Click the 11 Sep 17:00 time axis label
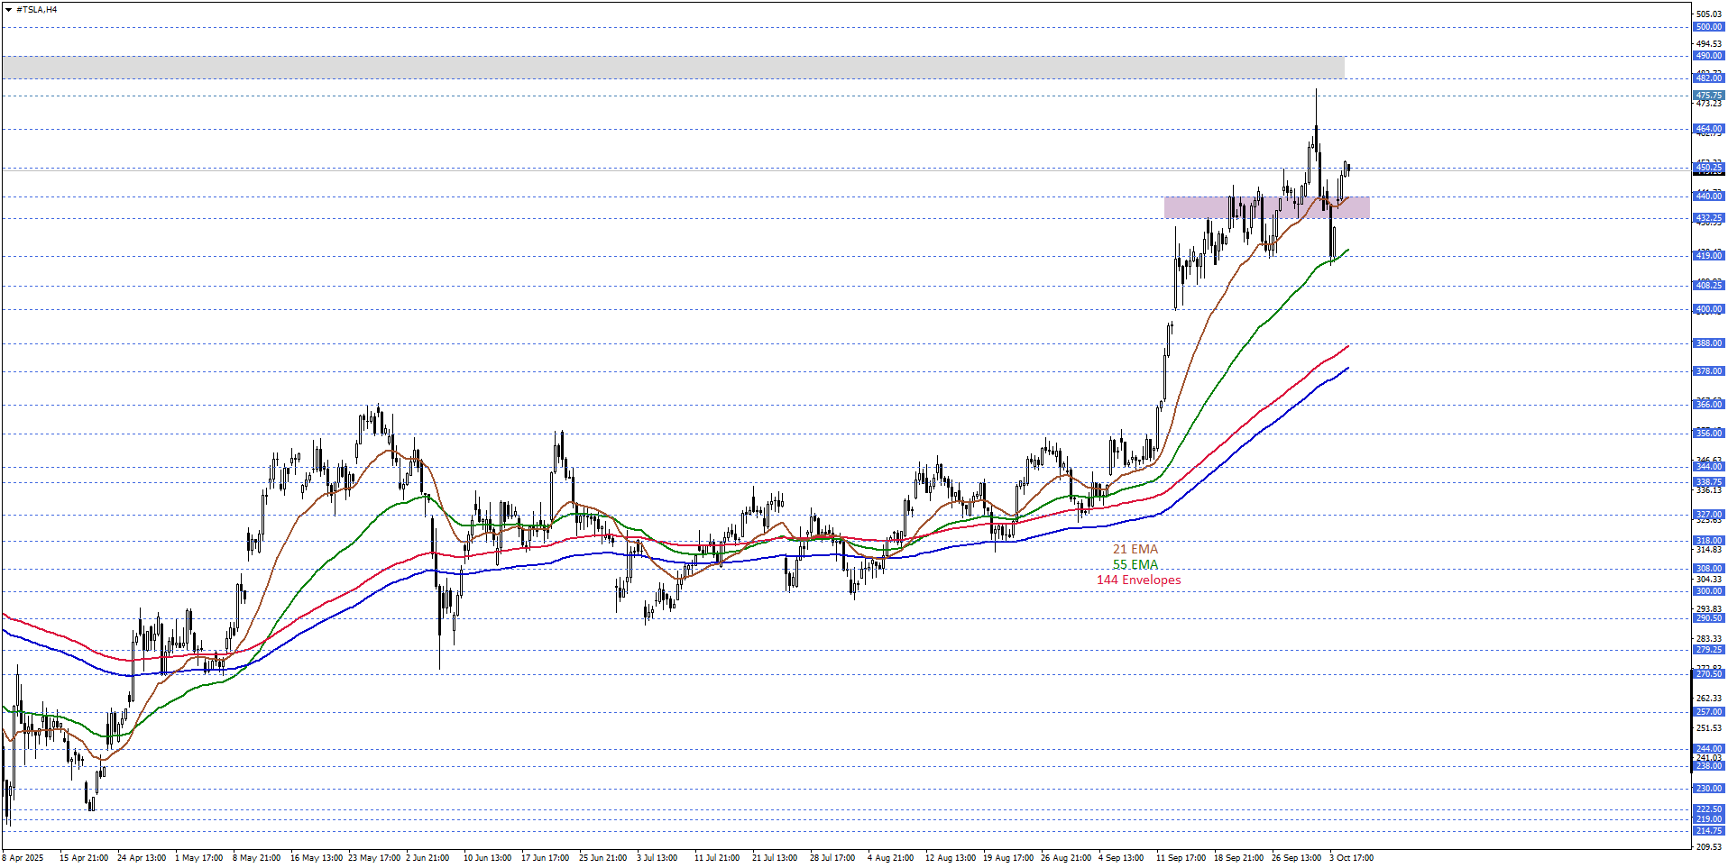 pos(1181,858)
